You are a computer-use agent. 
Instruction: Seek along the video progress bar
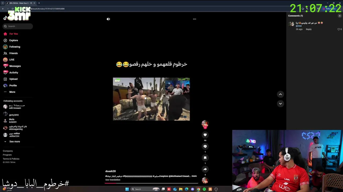point(152,183)
